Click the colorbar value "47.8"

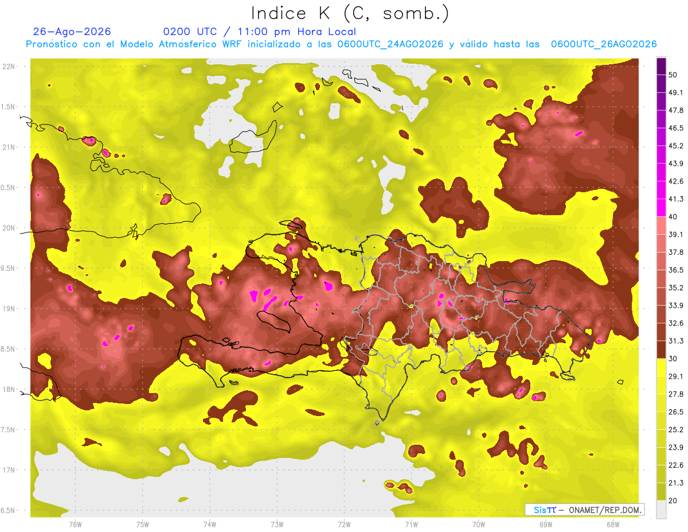point(676,110)
